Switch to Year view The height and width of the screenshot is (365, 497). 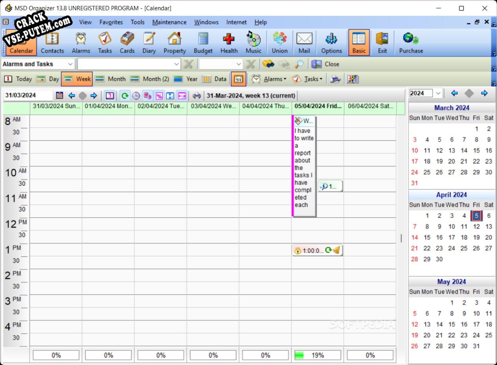[x=186, y=79]
